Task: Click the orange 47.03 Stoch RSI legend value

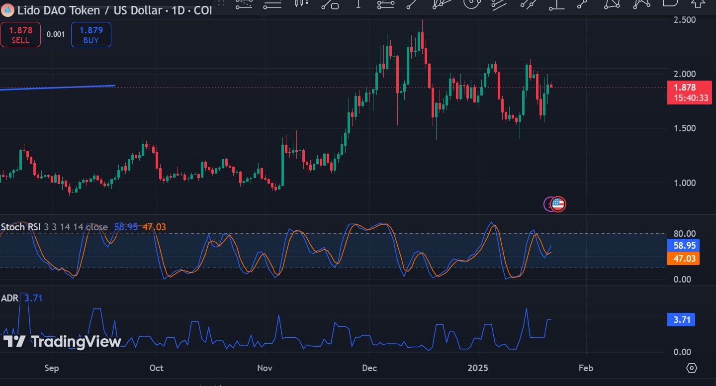Action: point(154,227)
